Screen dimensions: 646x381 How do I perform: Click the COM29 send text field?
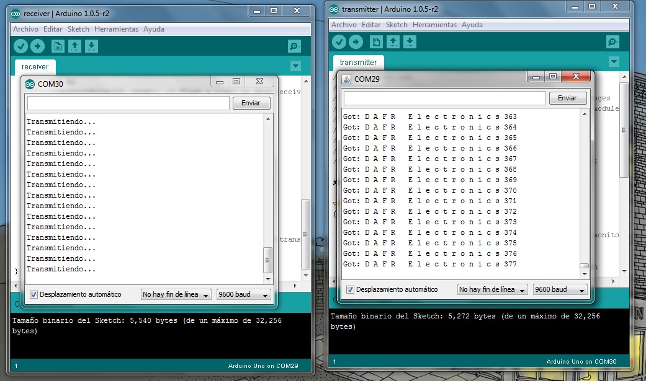pyautogui.click(x=444, y=98)
